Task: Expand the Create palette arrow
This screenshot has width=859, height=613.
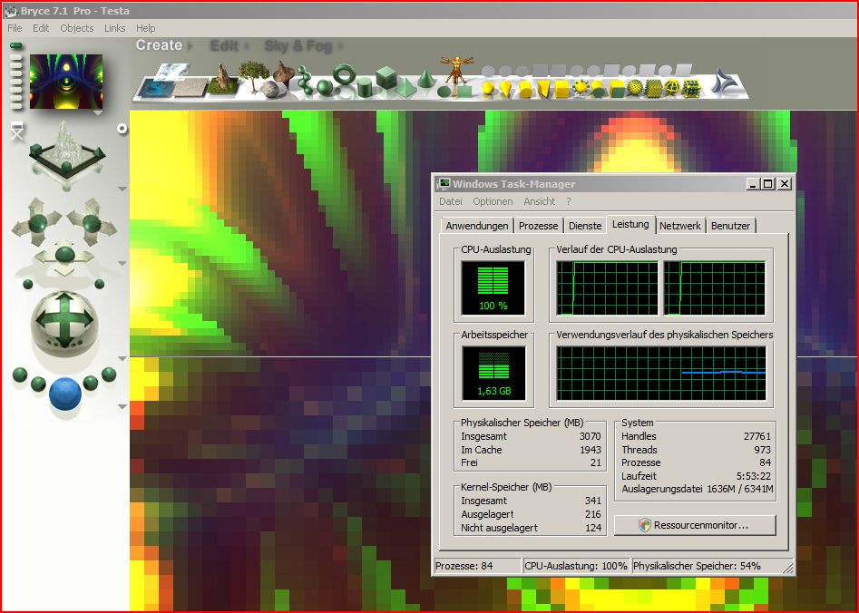Action: (190, 46)
